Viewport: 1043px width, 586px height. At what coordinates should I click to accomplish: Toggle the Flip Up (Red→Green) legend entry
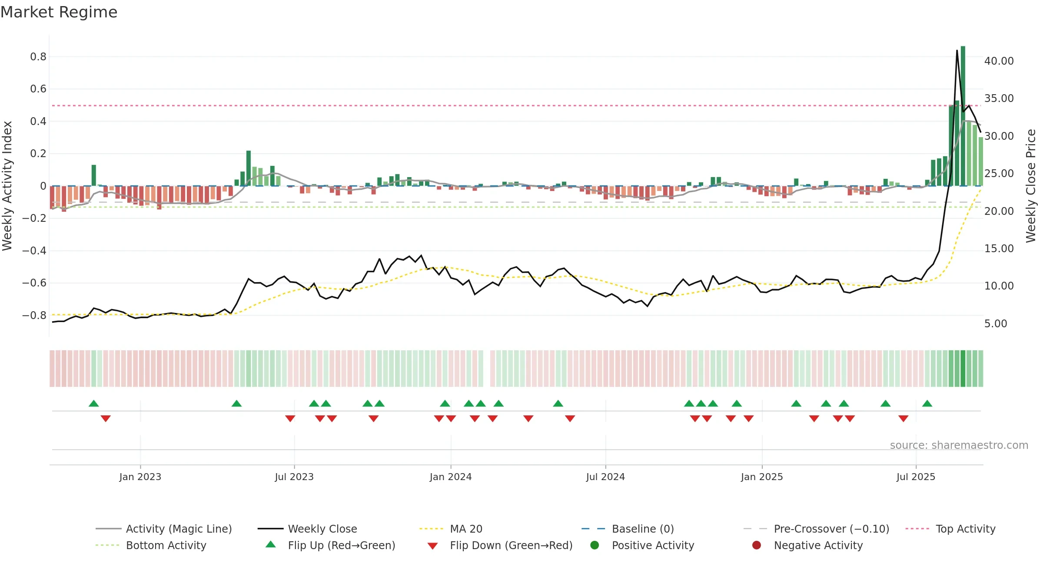[330, 545]
